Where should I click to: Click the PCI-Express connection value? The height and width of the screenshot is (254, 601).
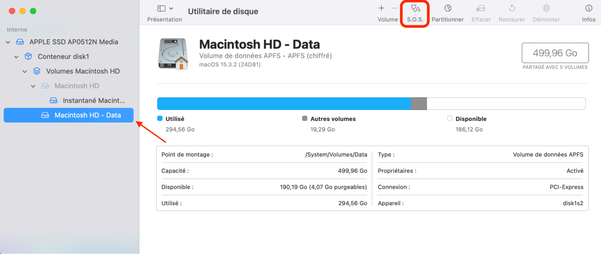[566, 187]
